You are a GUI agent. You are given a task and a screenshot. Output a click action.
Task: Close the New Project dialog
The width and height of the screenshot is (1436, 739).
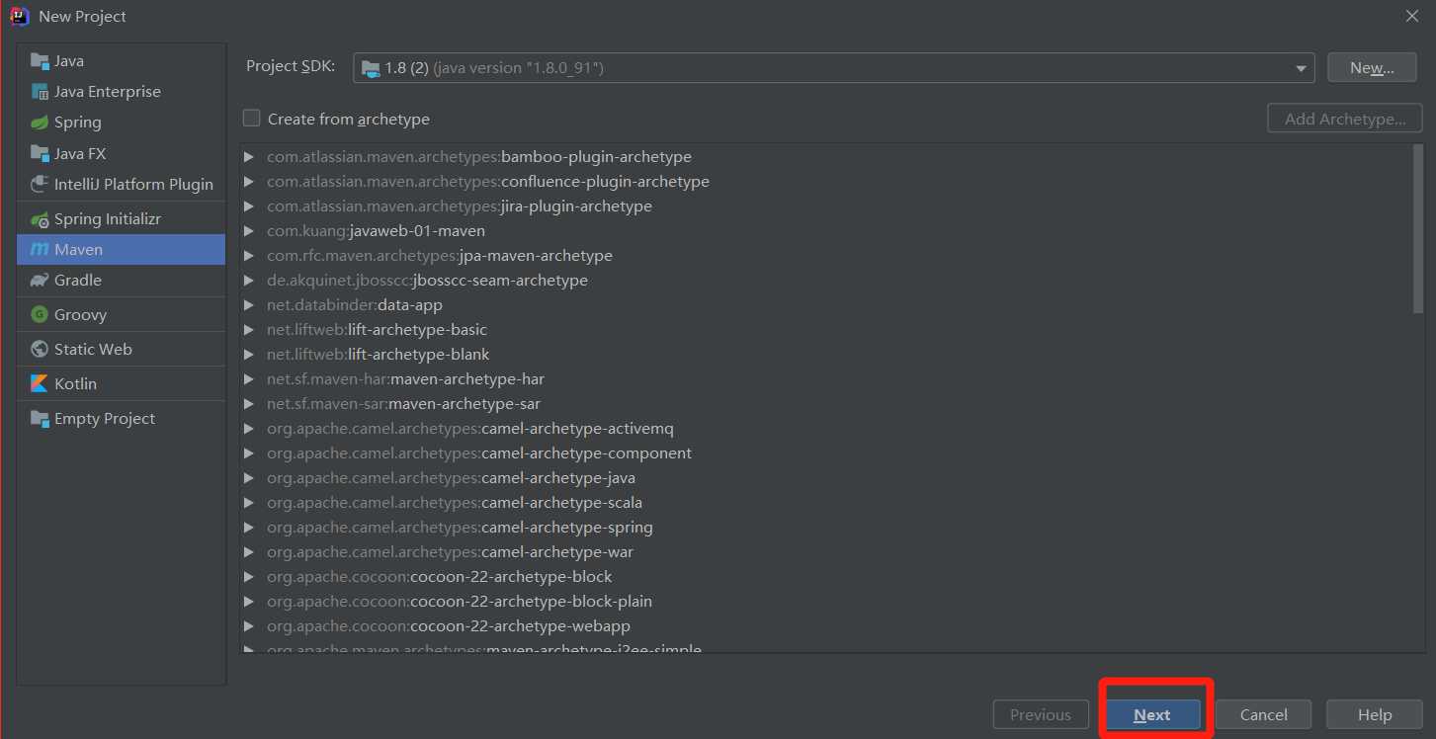[1411, 16]
